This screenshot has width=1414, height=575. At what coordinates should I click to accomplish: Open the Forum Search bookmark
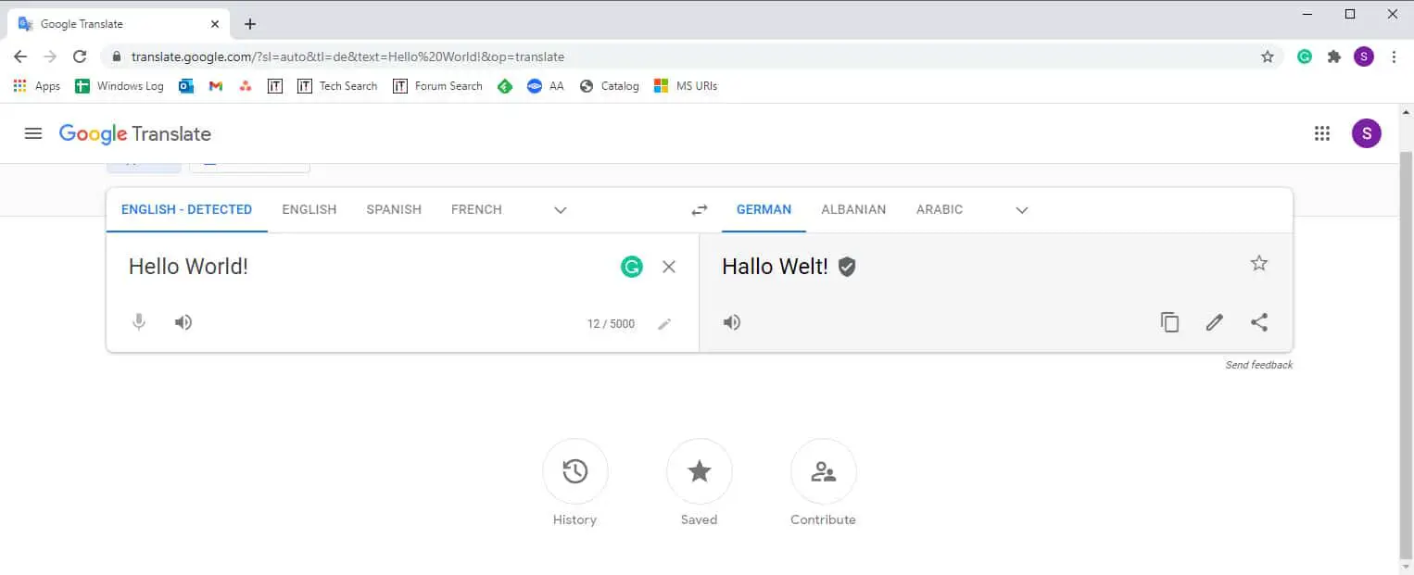pos(437,86)
